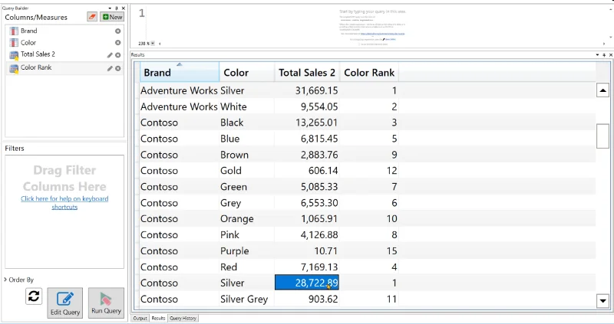The height and width of the screenshot is (324, 614).
Task: Click the Adventure Works White row's Brand cell
Action: click(x=180, y=106)
